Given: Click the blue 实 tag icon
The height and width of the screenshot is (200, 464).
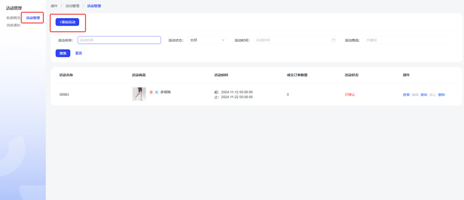Looking at the screenshot, I should pyautogui.click(x=157, y=92).
